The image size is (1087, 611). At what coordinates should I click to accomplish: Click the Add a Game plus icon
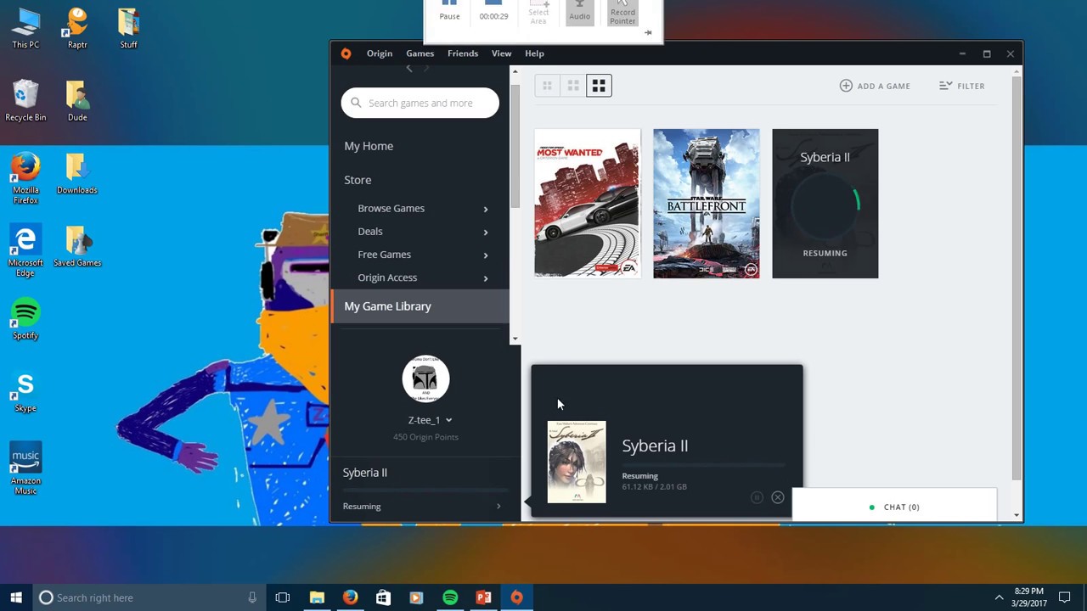(x=846, y=86)
